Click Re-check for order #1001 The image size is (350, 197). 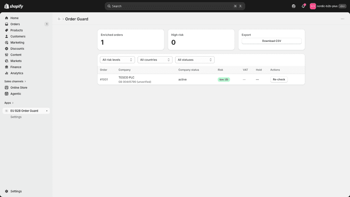click(x=279, y=79)
